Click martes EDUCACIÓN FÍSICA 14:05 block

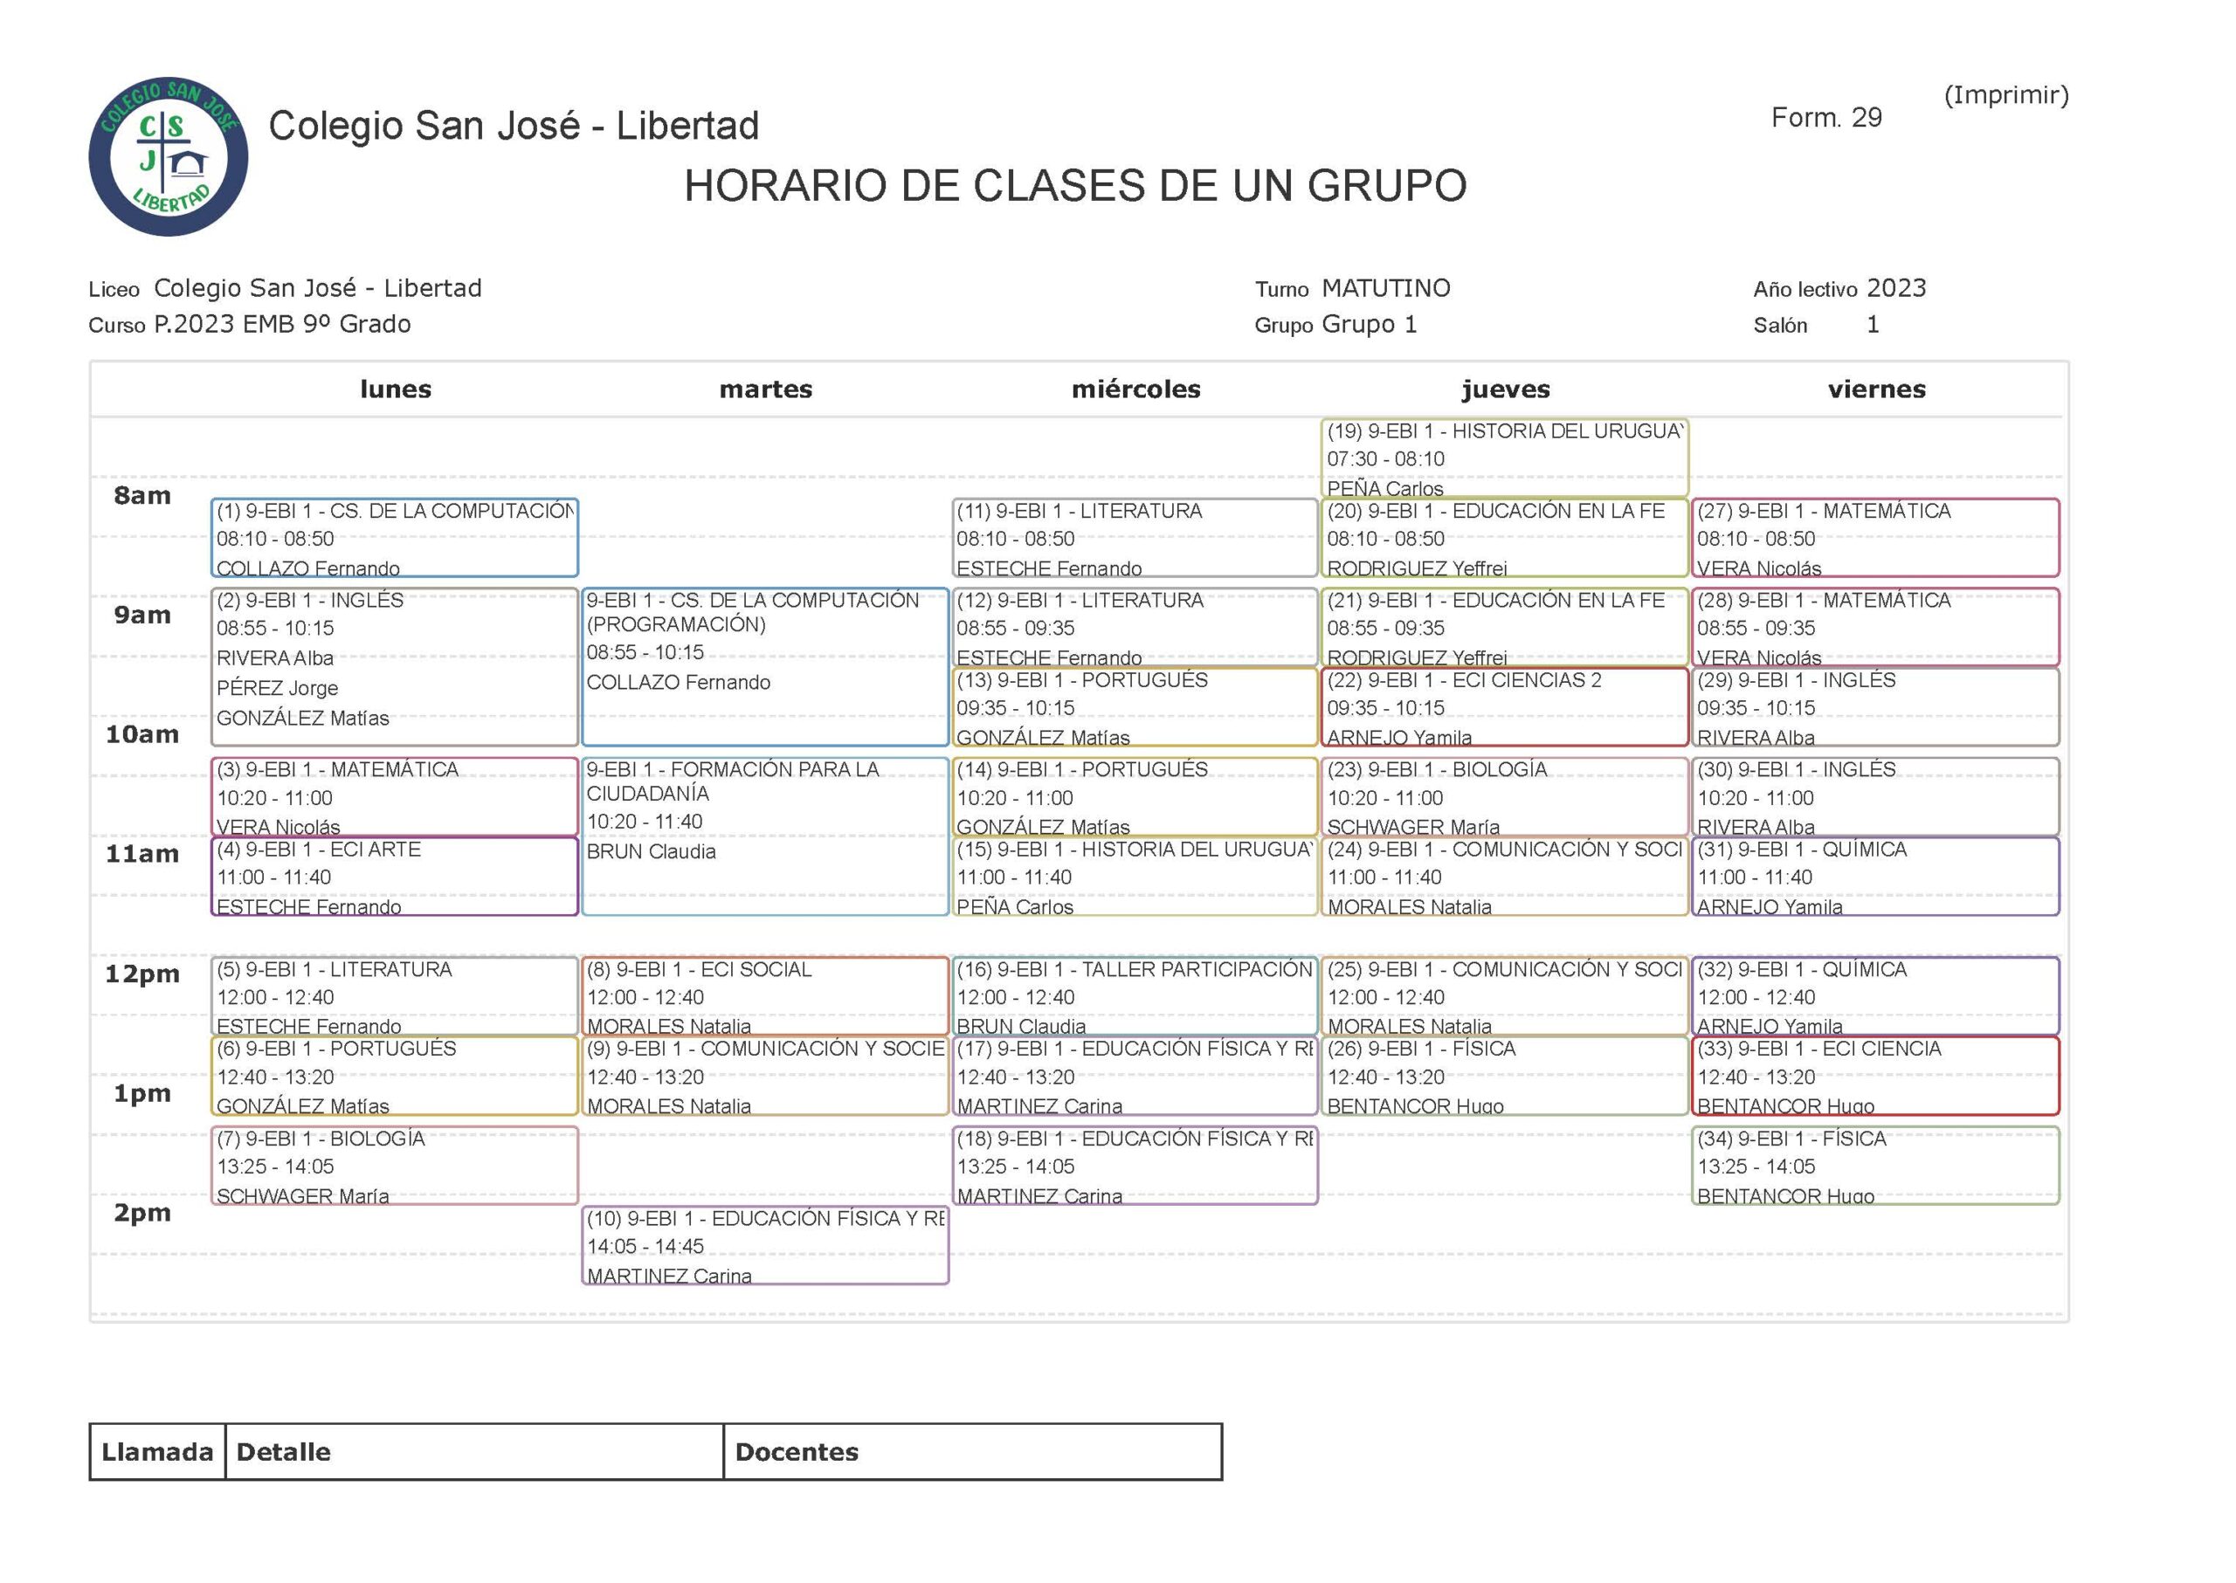point(764,1246)
